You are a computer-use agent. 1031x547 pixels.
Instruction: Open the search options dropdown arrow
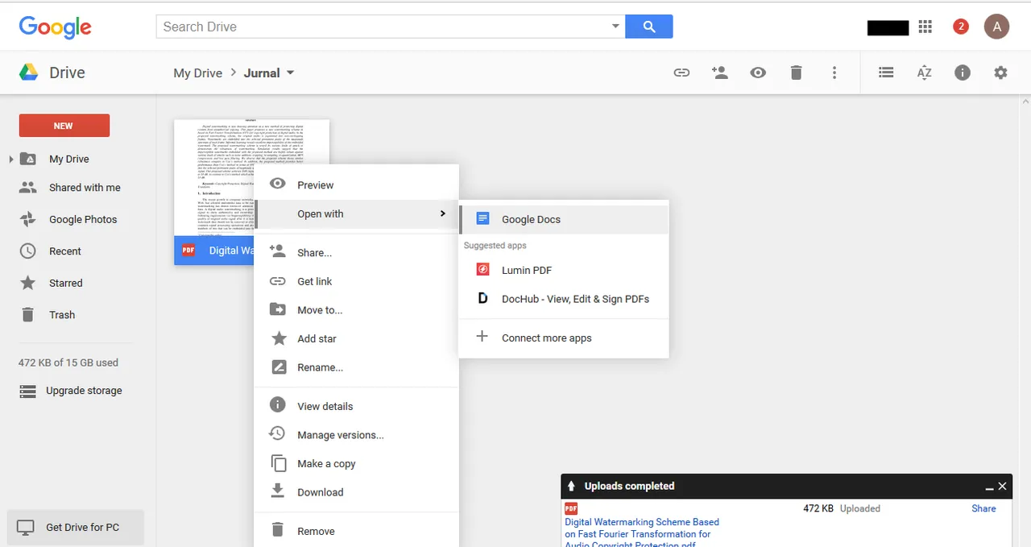click(616, 27)
